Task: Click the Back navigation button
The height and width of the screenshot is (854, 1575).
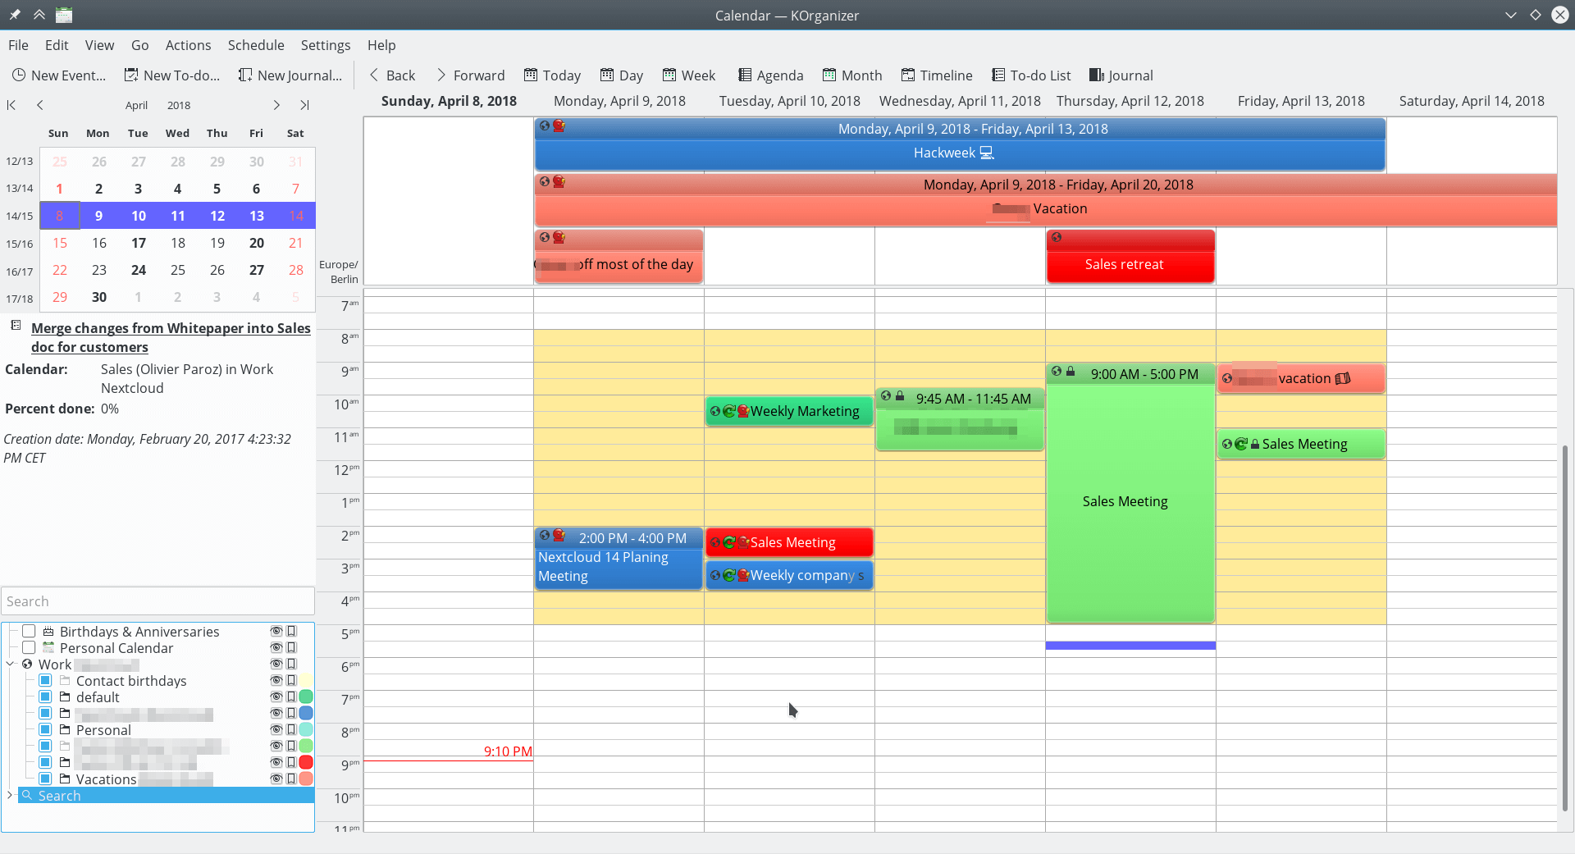Action: pos(392,75)
